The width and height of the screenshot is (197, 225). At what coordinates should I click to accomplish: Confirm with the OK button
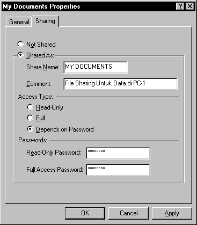(x=85, y=213)
